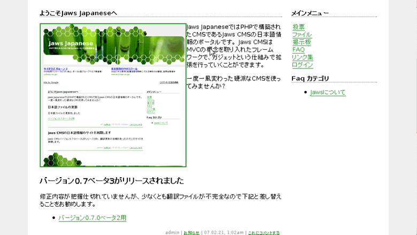Viewport: 417px width, 235px height.
Task: Download バージョン0.7.0ベータ2用 file link
Action: pos(92,218)
